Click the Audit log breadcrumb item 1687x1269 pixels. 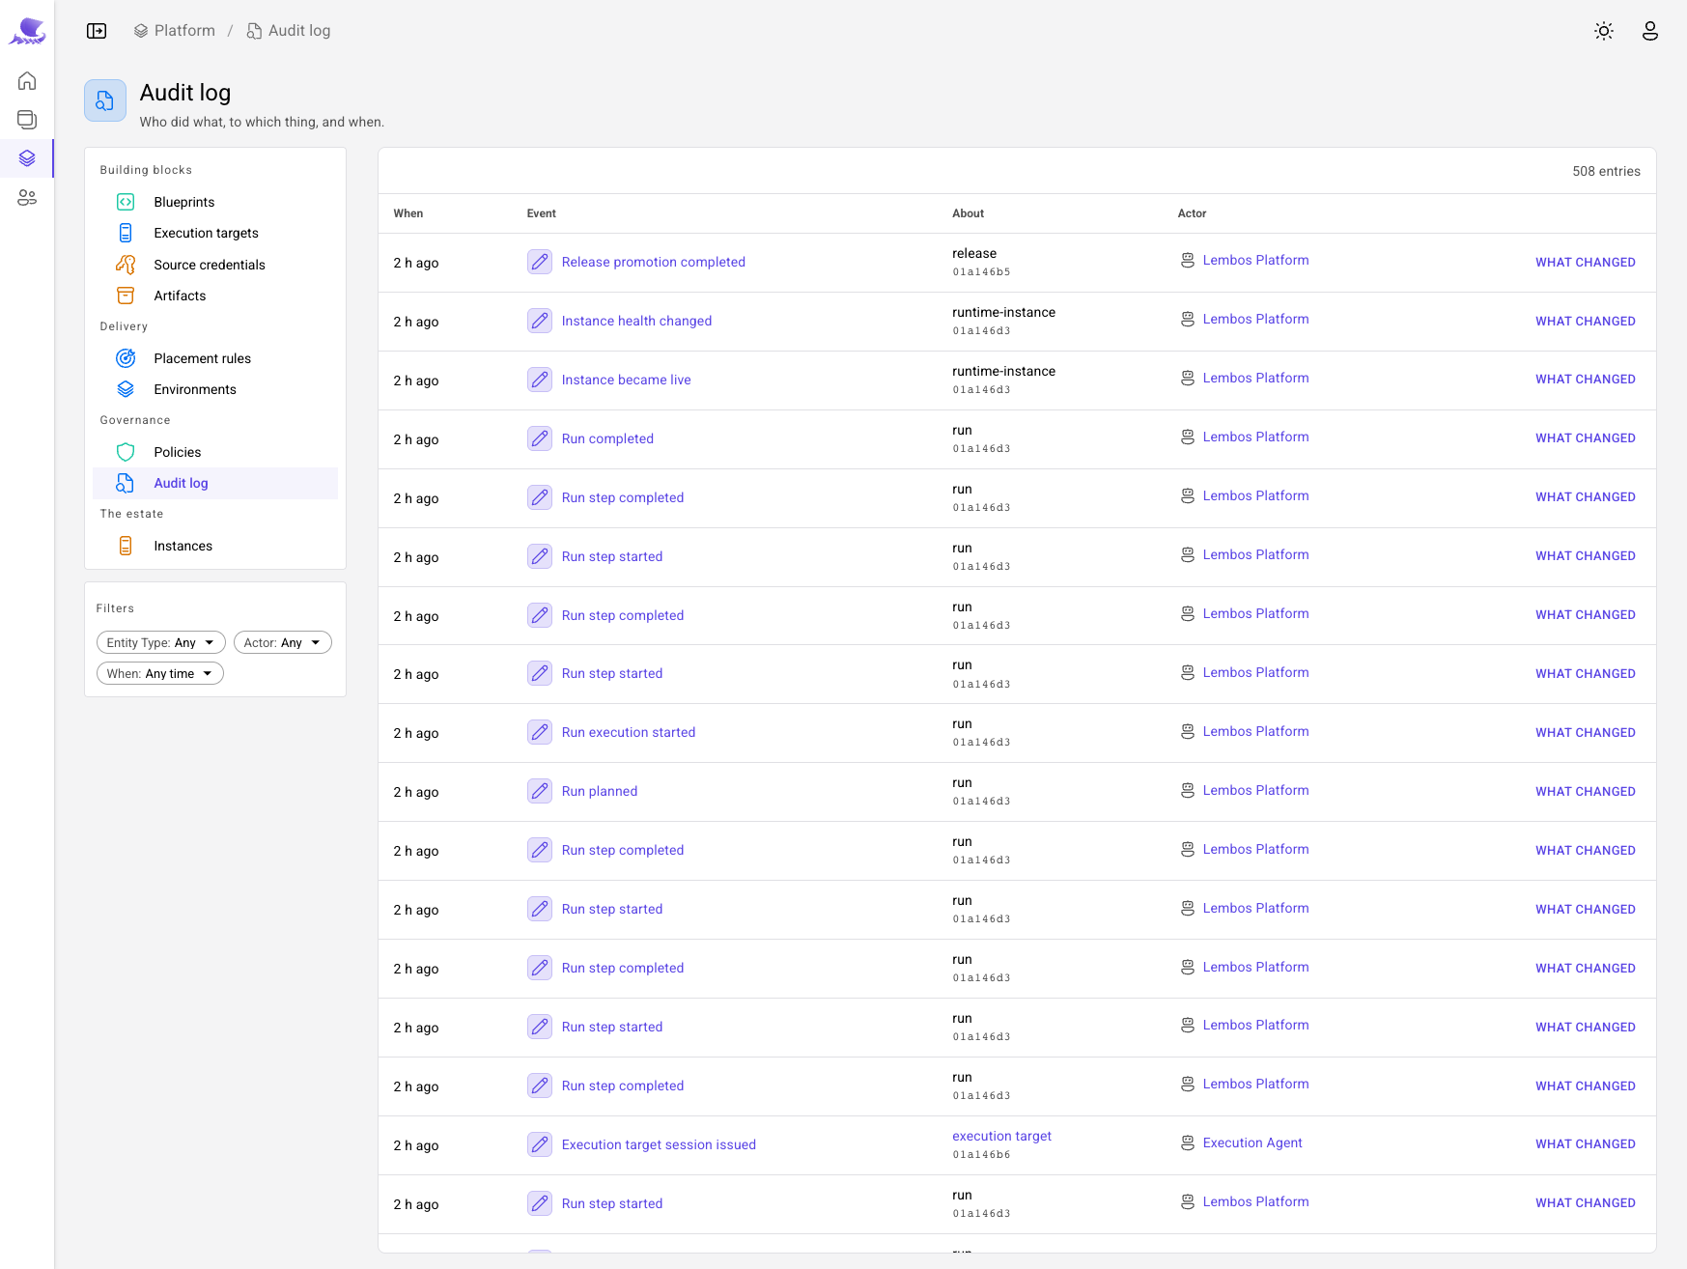coord(289,31)
